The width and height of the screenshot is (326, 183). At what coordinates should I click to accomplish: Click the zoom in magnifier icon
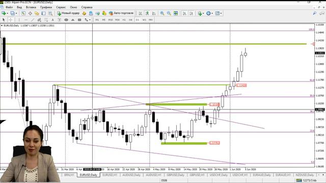[162, 13]
